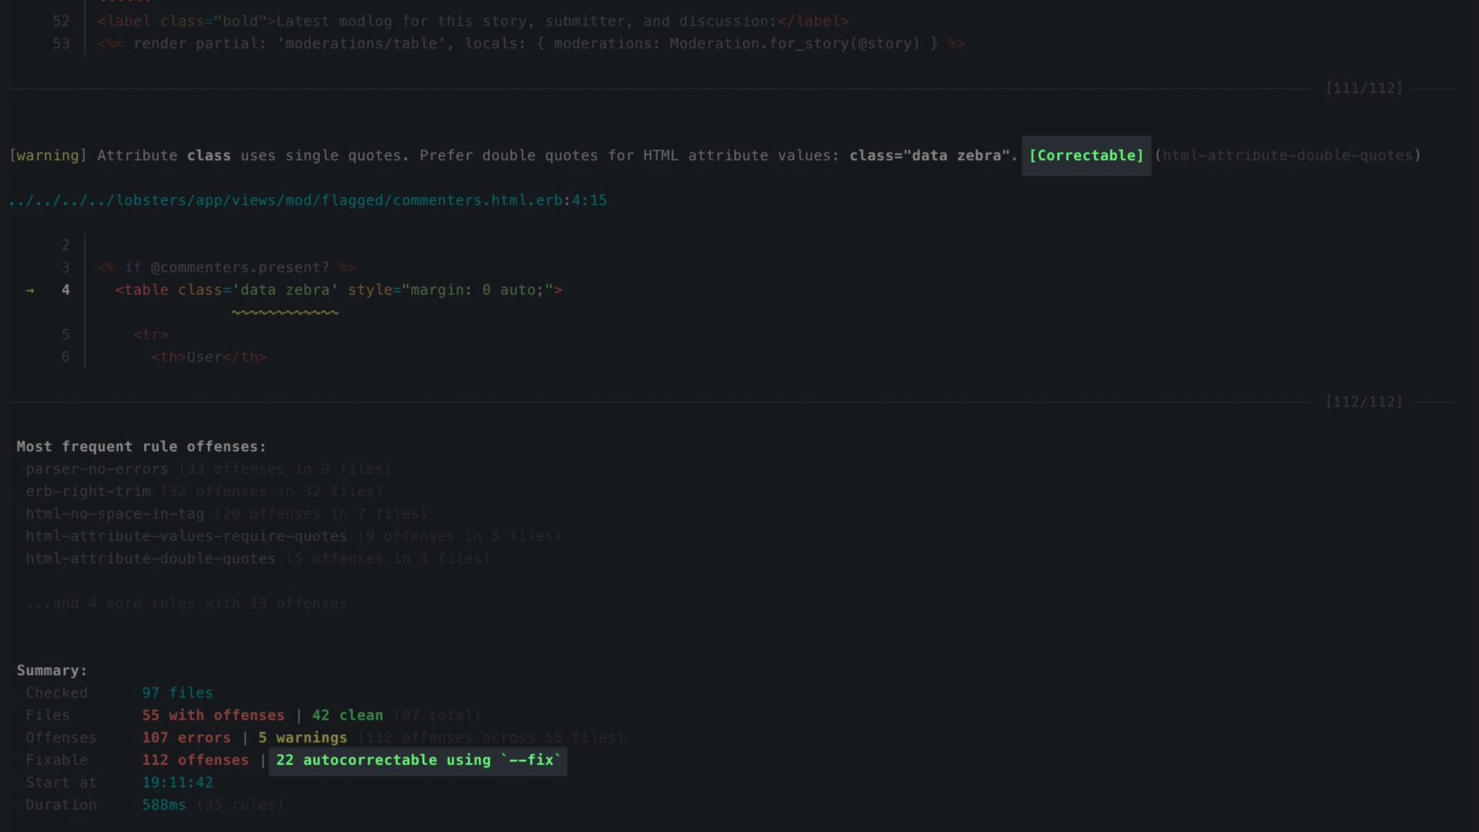Click the [112/112] offense counter
Viewport: 1479px width, 832px height.
click(1363, 402)
